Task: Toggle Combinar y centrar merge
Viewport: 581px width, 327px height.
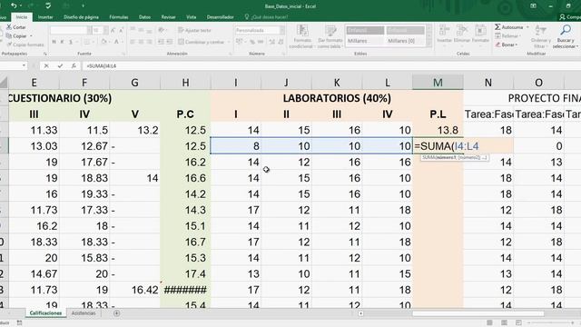Action: coord(202,42)
